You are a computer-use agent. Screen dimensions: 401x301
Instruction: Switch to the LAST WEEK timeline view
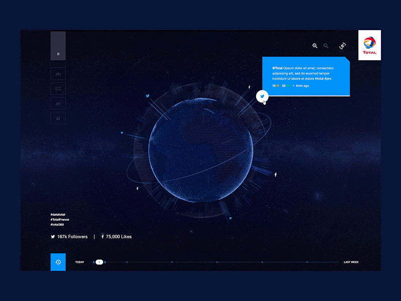click(x=350, y=261)
